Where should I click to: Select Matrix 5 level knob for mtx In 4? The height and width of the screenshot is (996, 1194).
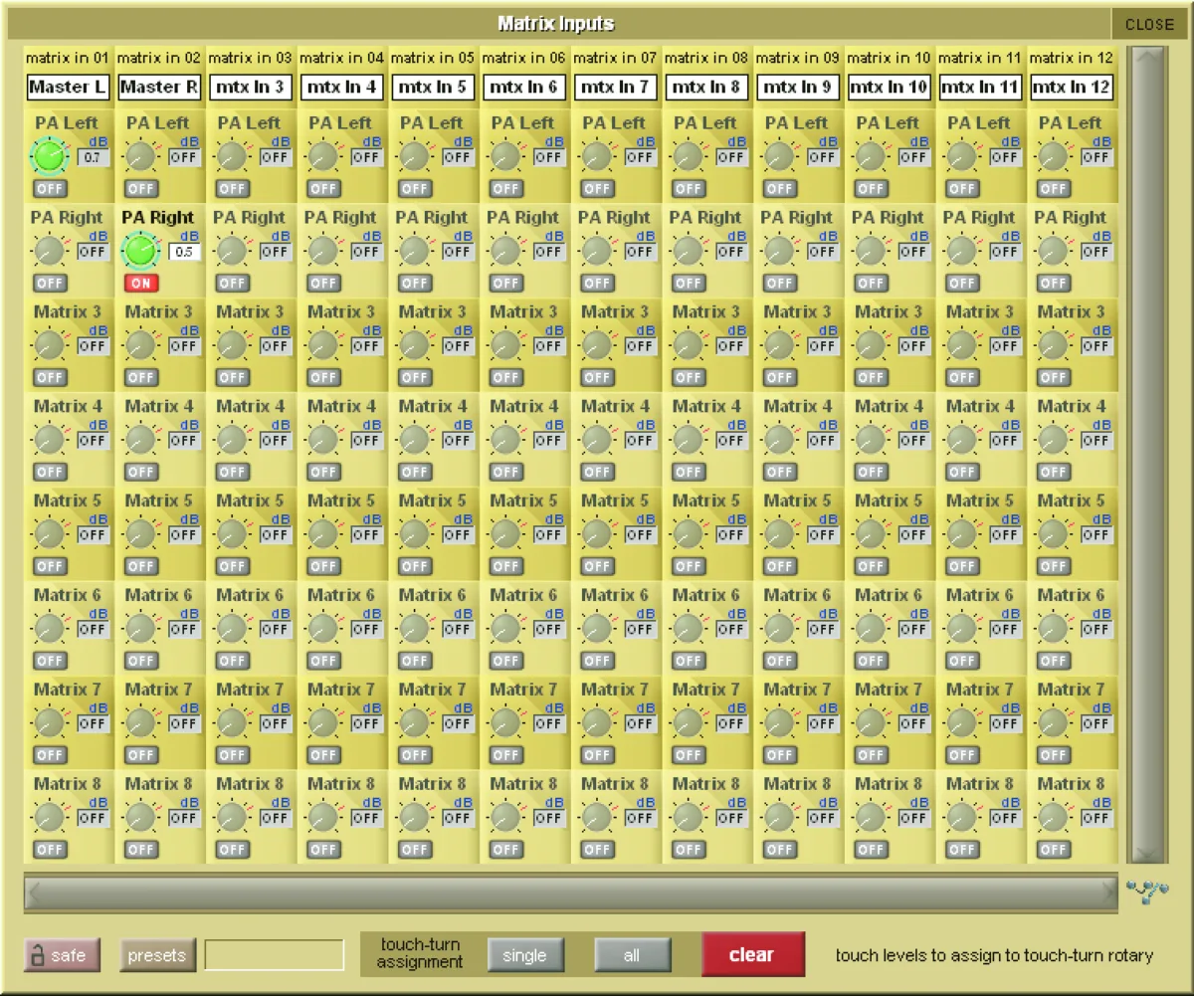click(x=321, y=532)
